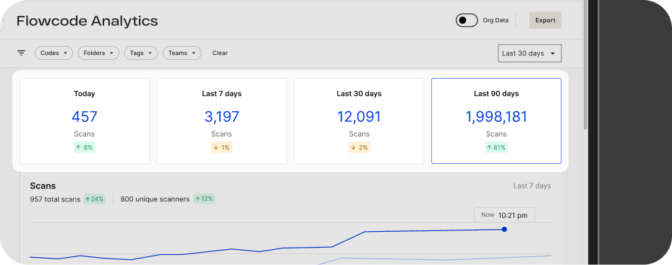Click the 457 scans value
This screenshot has height=265, width=672.
pyautogui.click(x=85, y=116)
